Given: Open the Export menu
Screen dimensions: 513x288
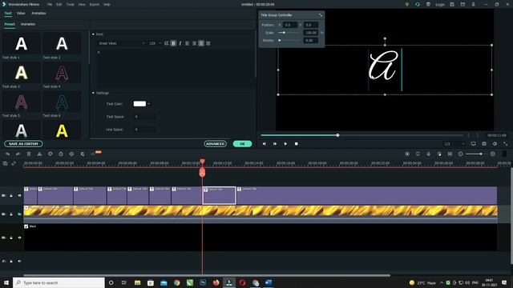Looking at the screenshot, I should (95, 5).
